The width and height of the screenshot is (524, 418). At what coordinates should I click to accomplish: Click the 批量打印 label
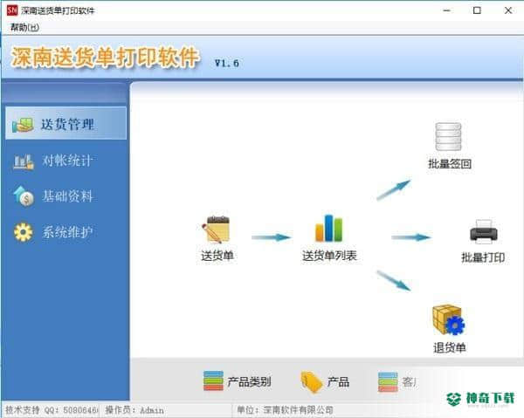(483, 257)
